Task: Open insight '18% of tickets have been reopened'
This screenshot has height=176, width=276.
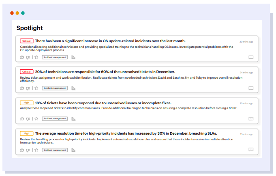Action: [x=103, y=103]
